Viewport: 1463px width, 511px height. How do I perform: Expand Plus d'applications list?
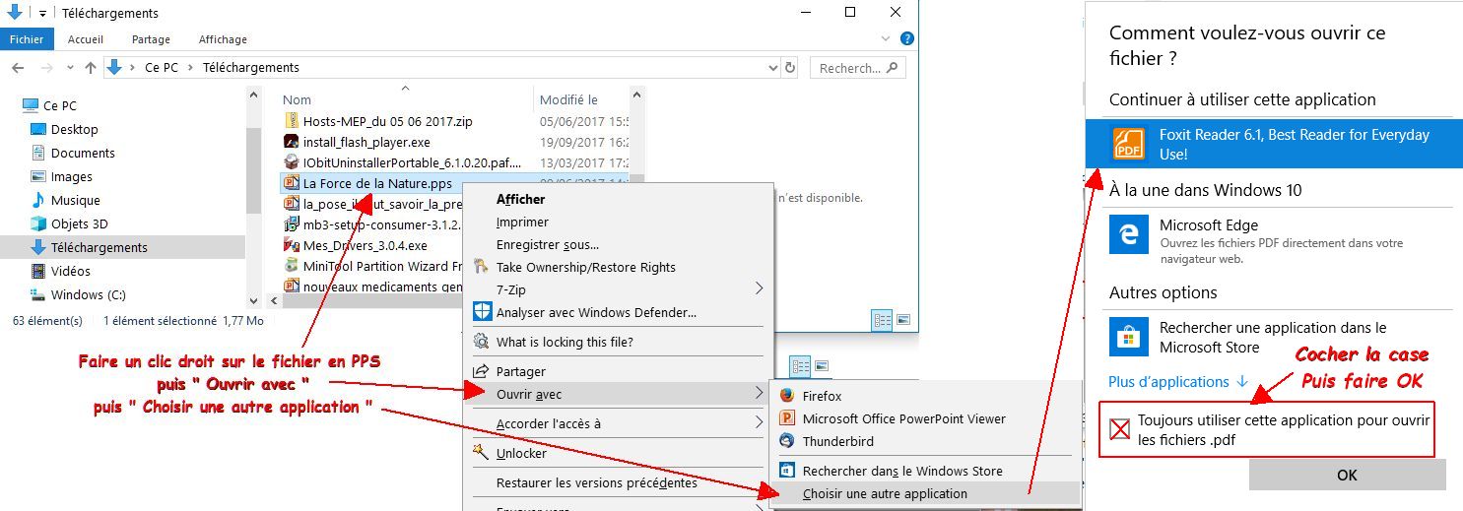point(1178,381)
